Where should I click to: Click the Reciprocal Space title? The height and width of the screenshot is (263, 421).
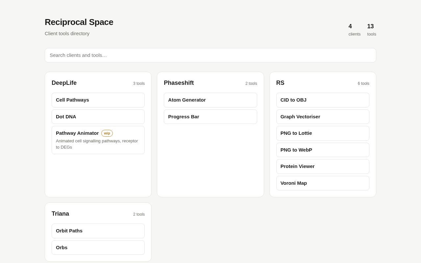click(x=79, y=22)
